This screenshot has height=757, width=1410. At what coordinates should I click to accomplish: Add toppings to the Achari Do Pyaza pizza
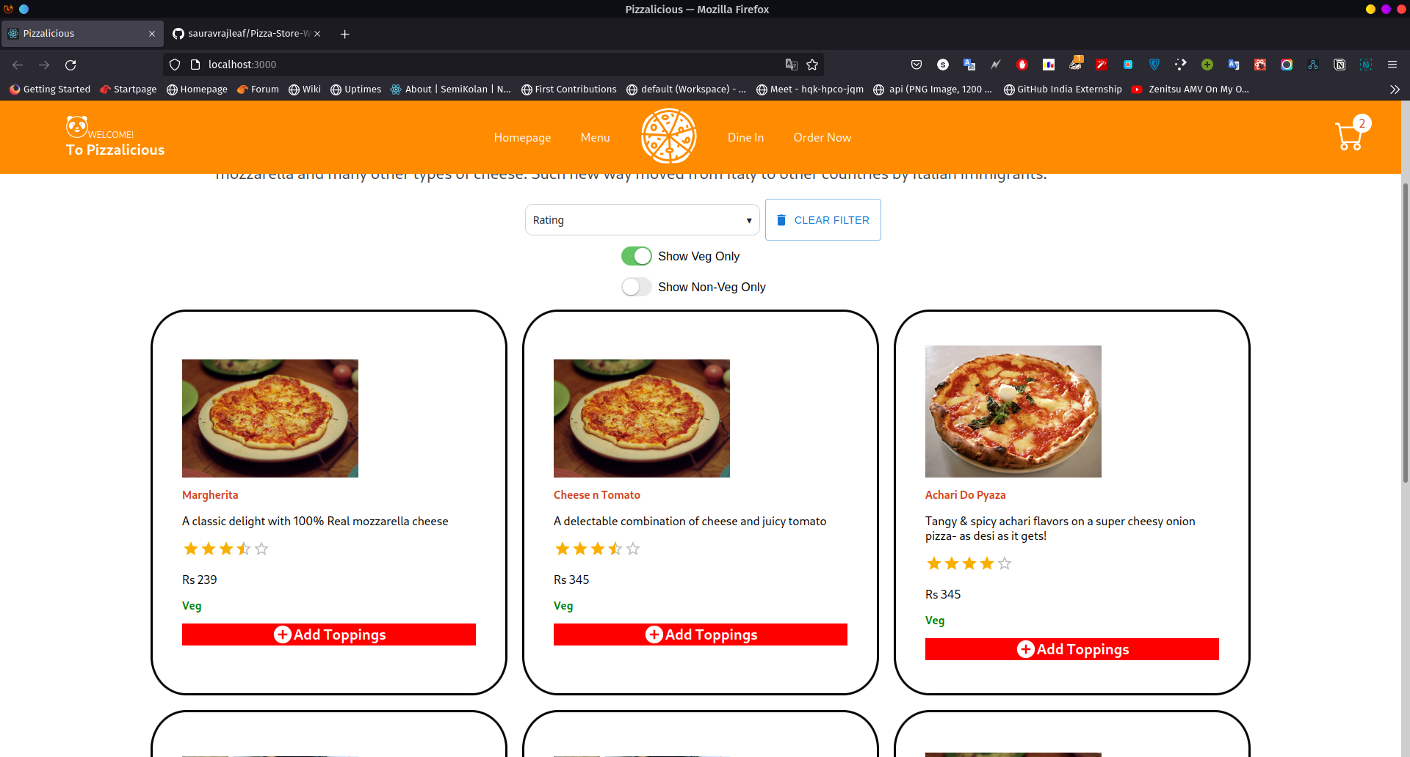point(1072,649)
